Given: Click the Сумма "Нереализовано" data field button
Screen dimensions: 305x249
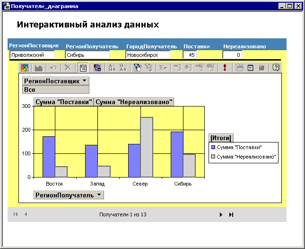Looking at the screenshot, I should (x=134, y=102).
